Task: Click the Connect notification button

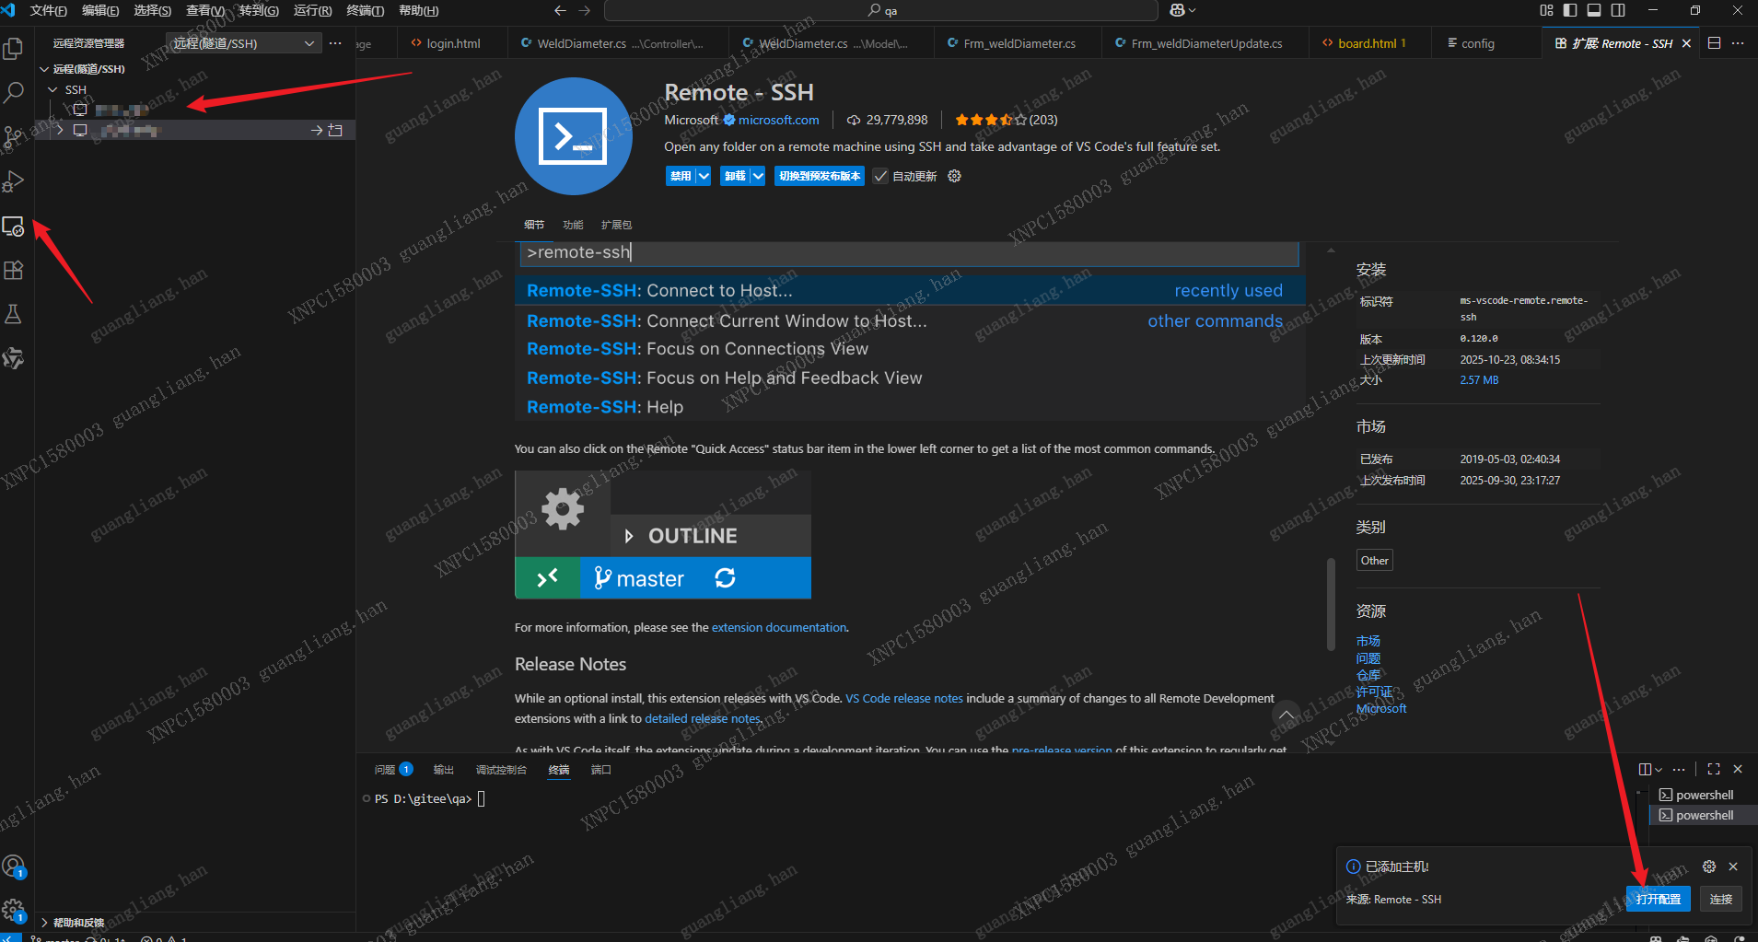Action: tap(1720, 900)
